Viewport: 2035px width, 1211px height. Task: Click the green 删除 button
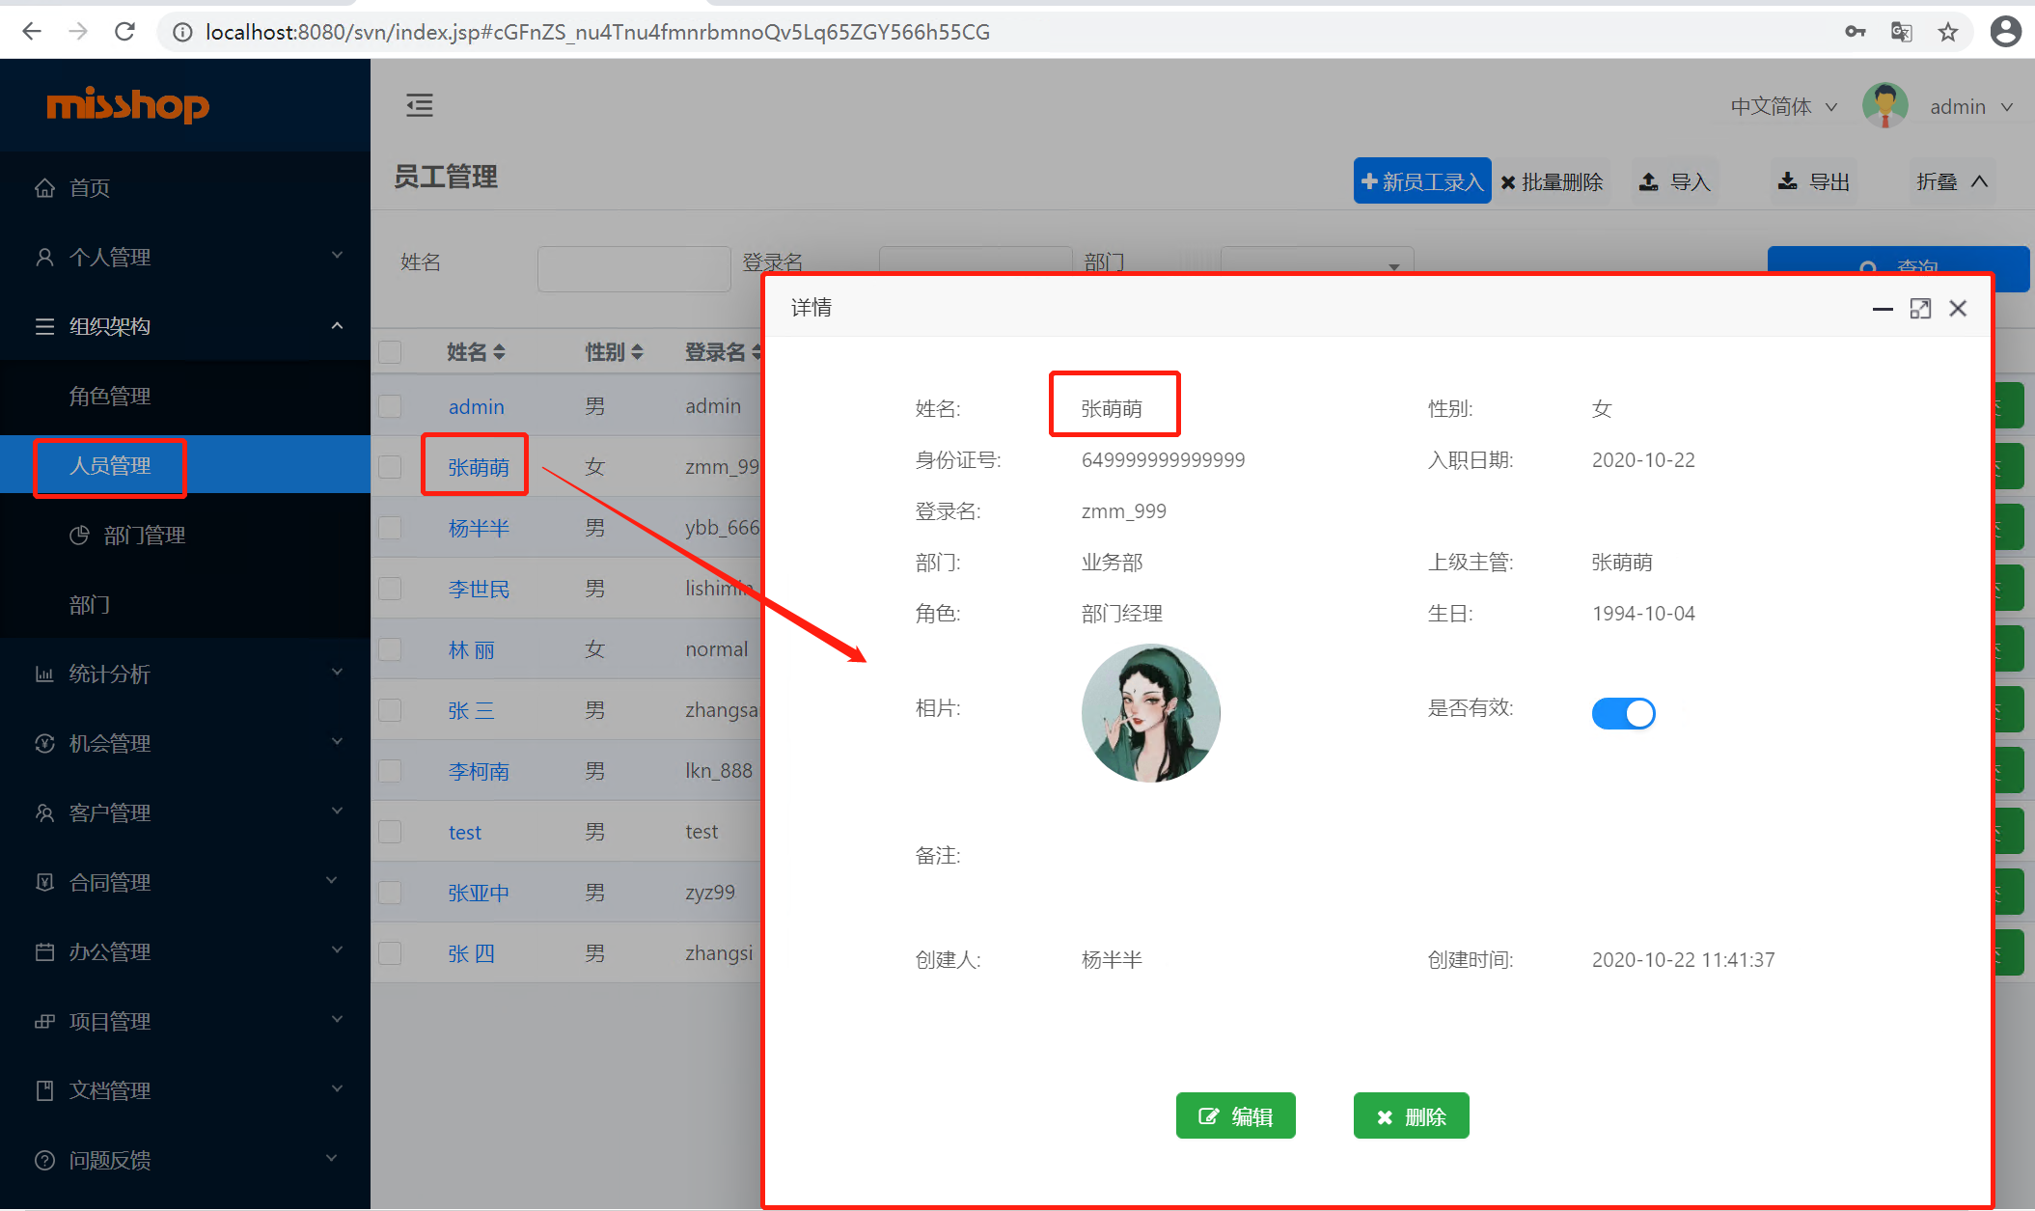(x=1411, y=1116)
